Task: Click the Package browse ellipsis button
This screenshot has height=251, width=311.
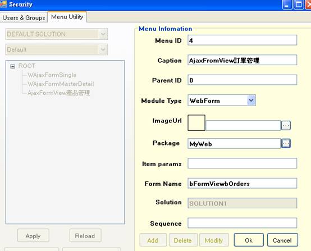Action: [286, 143]
